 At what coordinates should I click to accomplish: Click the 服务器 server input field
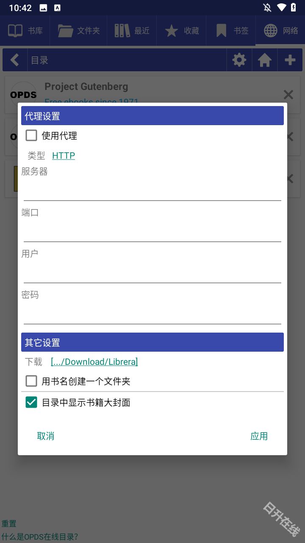click(152, 190)
